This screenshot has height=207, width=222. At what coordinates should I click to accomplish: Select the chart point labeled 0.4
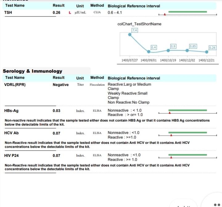coord(149,52)
